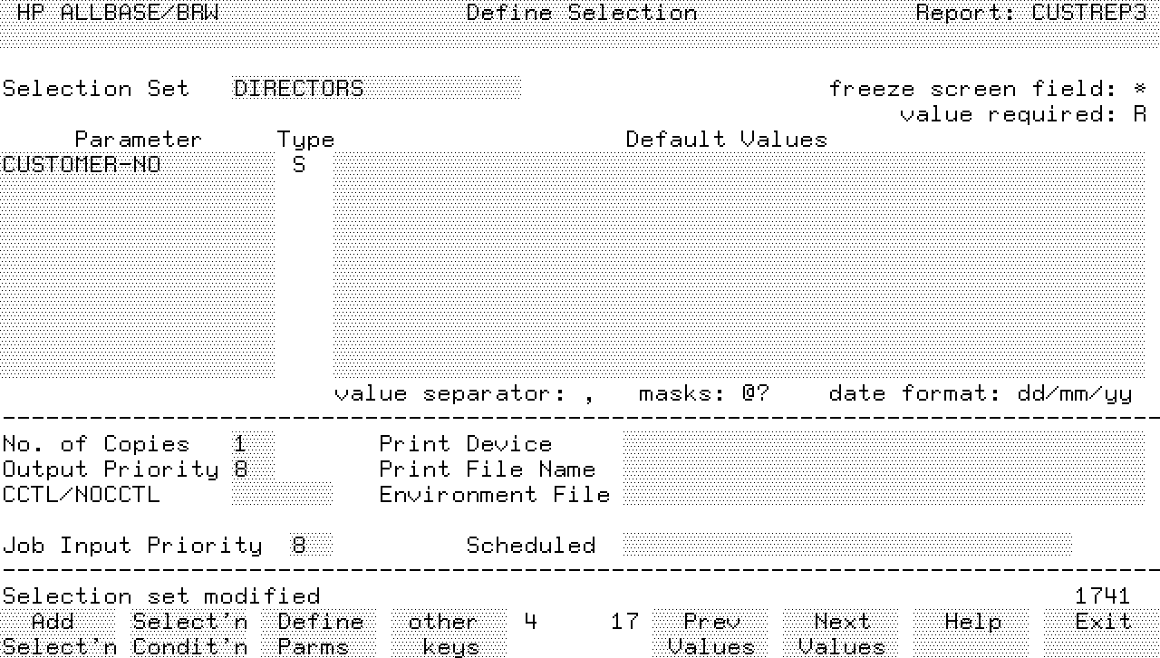
Task: Select the CUSTOMER-NO parameter field
Action: coord(138,165)
